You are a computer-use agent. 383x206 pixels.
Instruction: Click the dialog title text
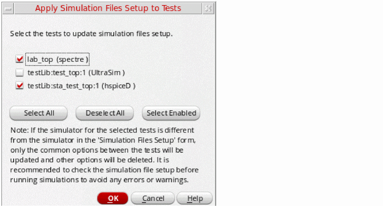pyautogui.click(x=108, y=8)
